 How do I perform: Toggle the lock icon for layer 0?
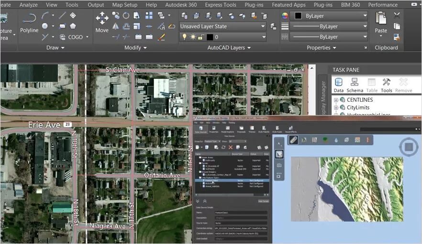point(201,37)
